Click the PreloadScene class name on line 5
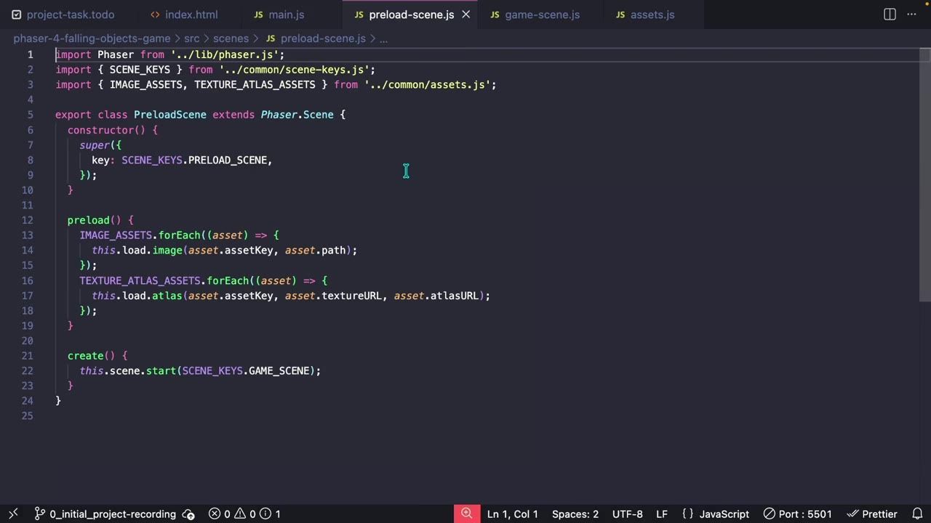This screenshot has width=931, height=523. [x=170, y=115]
